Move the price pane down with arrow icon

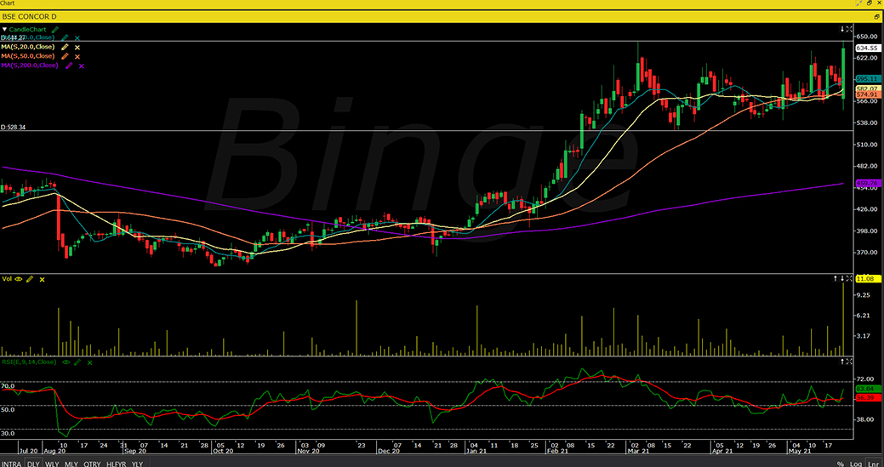842,28
